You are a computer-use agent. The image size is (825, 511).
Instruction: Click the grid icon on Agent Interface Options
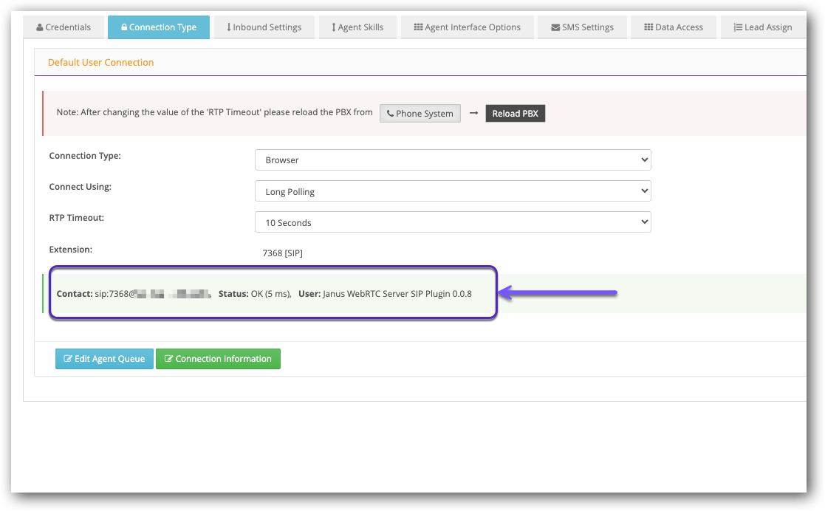419,27
